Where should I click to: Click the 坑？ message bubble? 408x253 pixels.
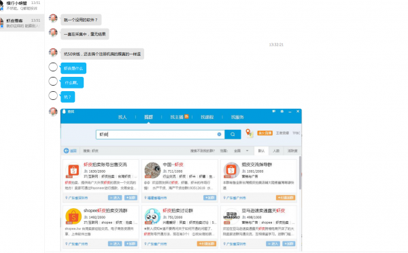pyautogui.click(x=67, y=97)
